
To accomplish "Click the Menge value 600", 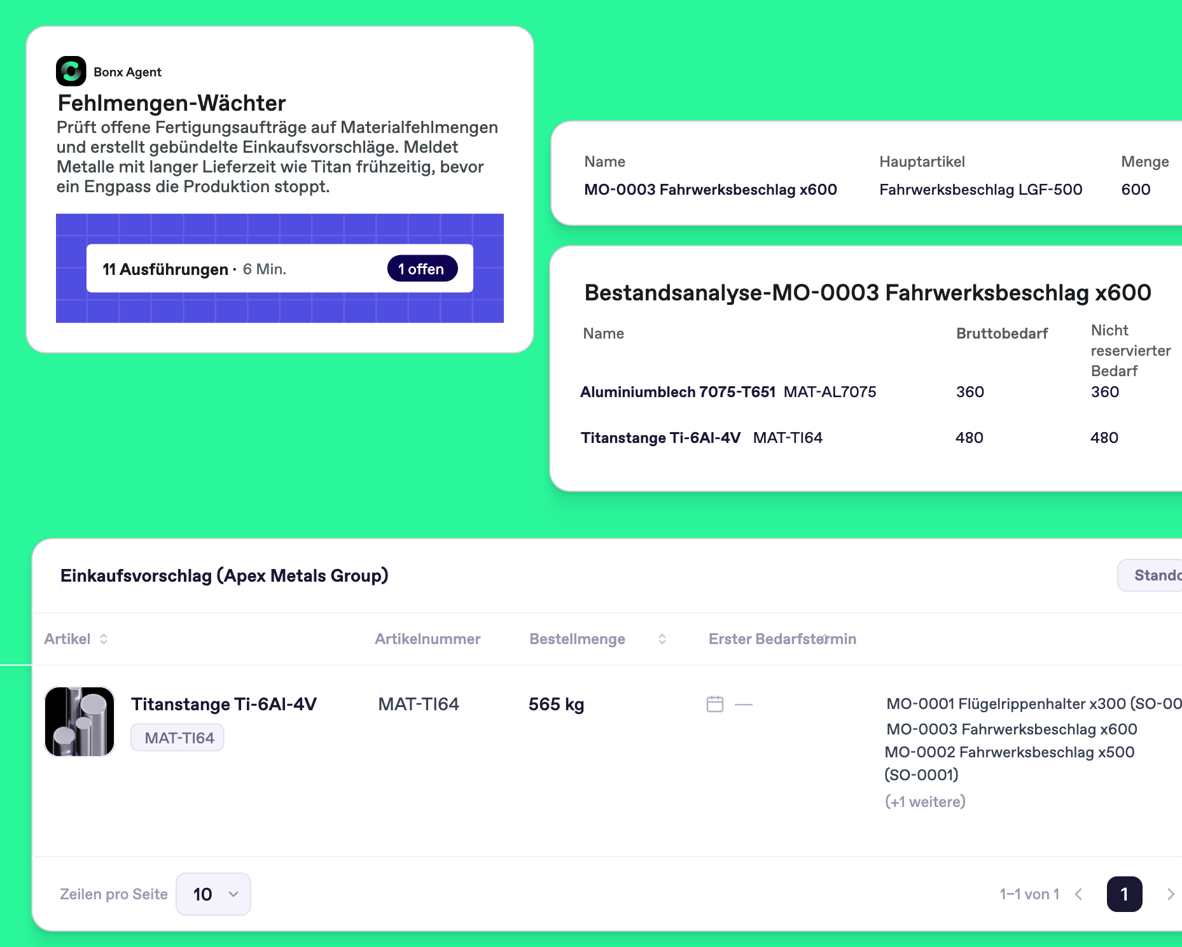I will (1136, 190).
